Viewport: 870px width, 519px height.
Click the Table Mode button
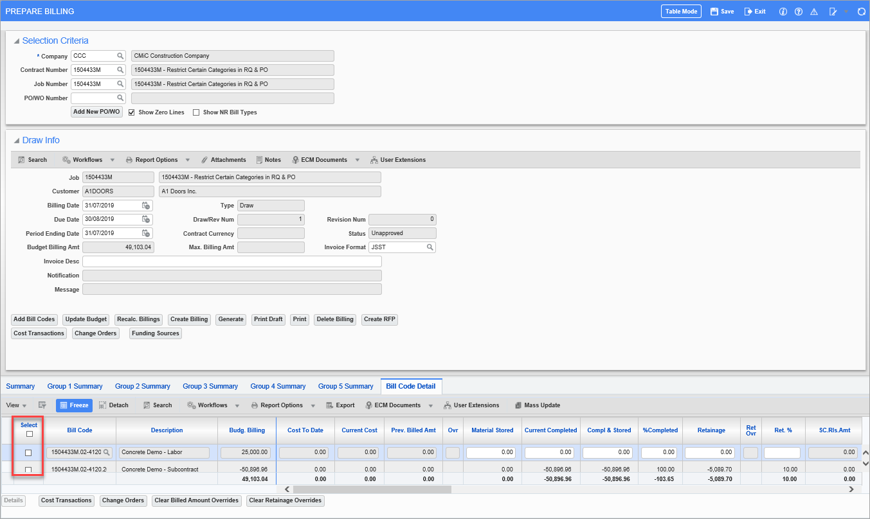click(682, 12)
